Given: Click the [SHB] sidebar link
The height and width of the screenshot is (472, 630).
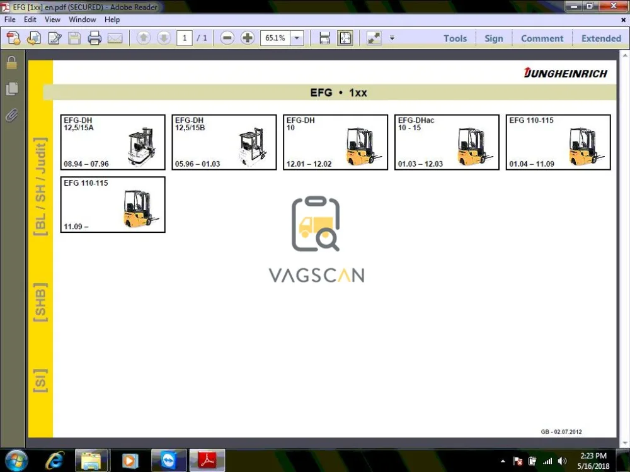Looking at the screenshot, I should (x=40, y=302).
